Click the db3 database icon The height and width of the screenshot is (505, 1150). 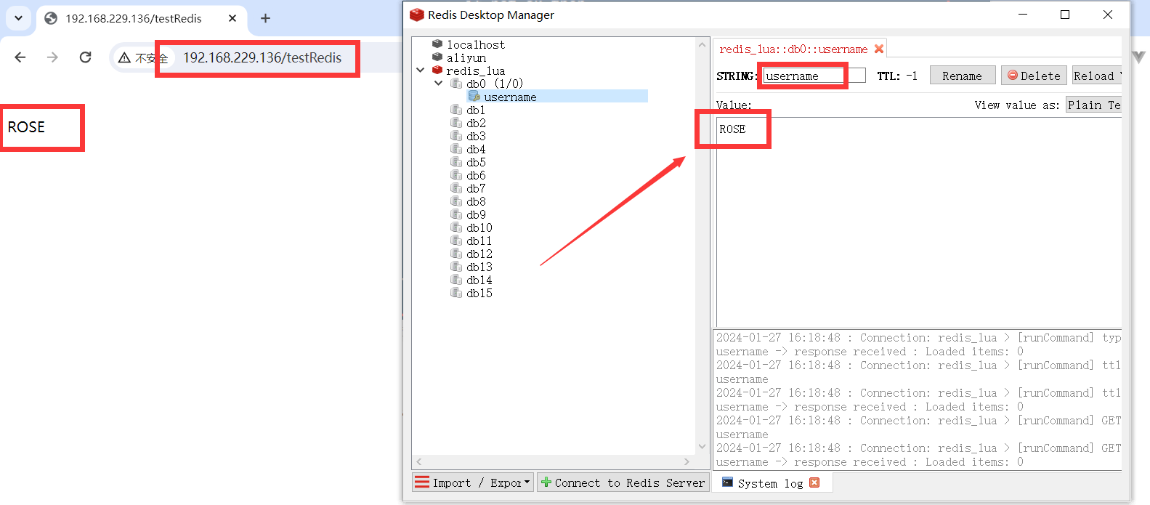click(x=456, y=136)
